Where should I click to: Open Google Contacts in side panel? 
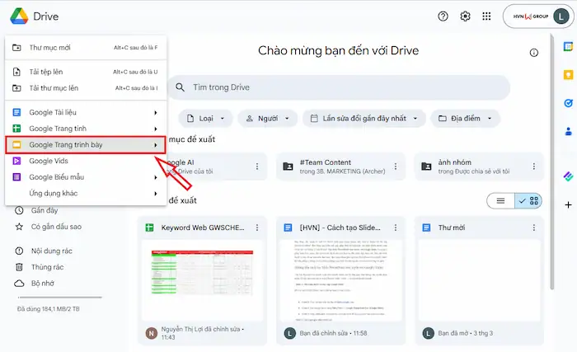click(568, 131)
